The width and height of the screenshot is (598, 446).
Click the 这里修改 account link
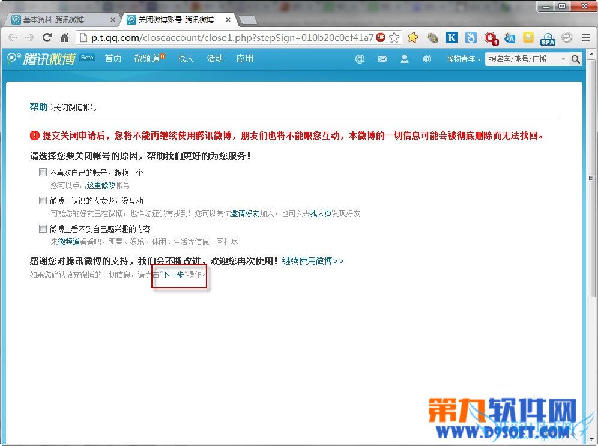(101, 185)
